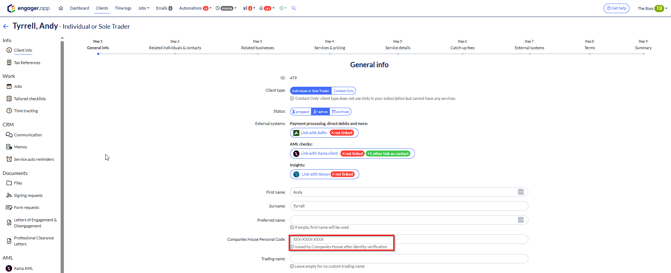Click Link with Adfin

coord(314,133)
